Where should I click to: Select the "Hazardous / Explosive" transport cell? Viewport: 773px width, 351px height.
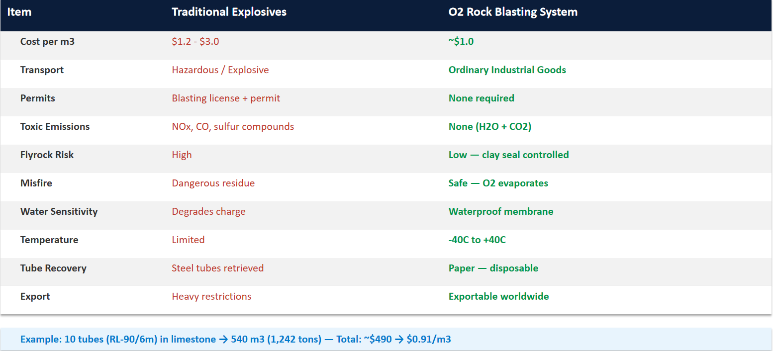220,70
